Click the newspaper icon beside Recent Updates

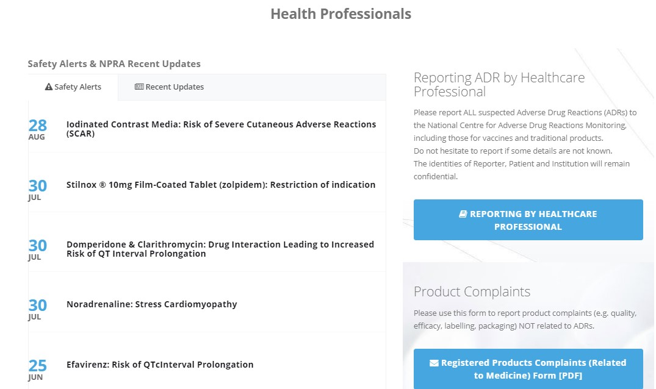coord(139,87)
